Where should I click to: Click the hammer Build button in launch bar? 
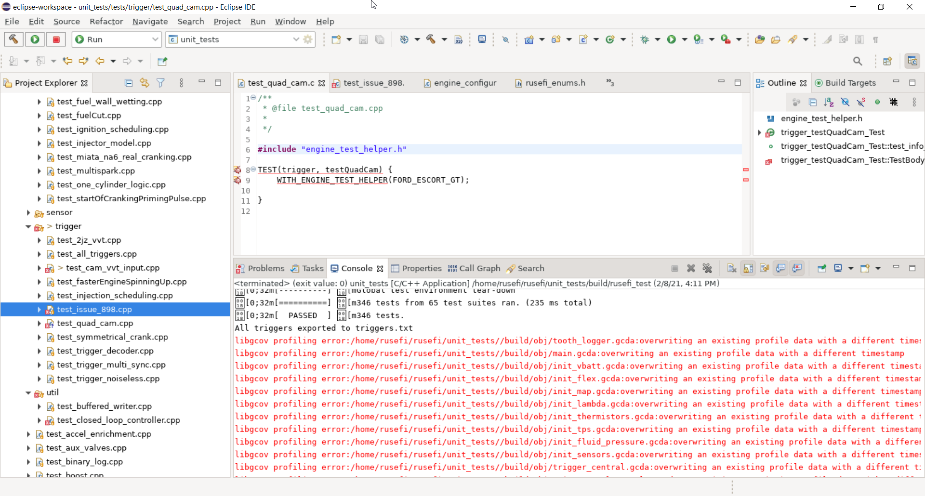[14, 39]
